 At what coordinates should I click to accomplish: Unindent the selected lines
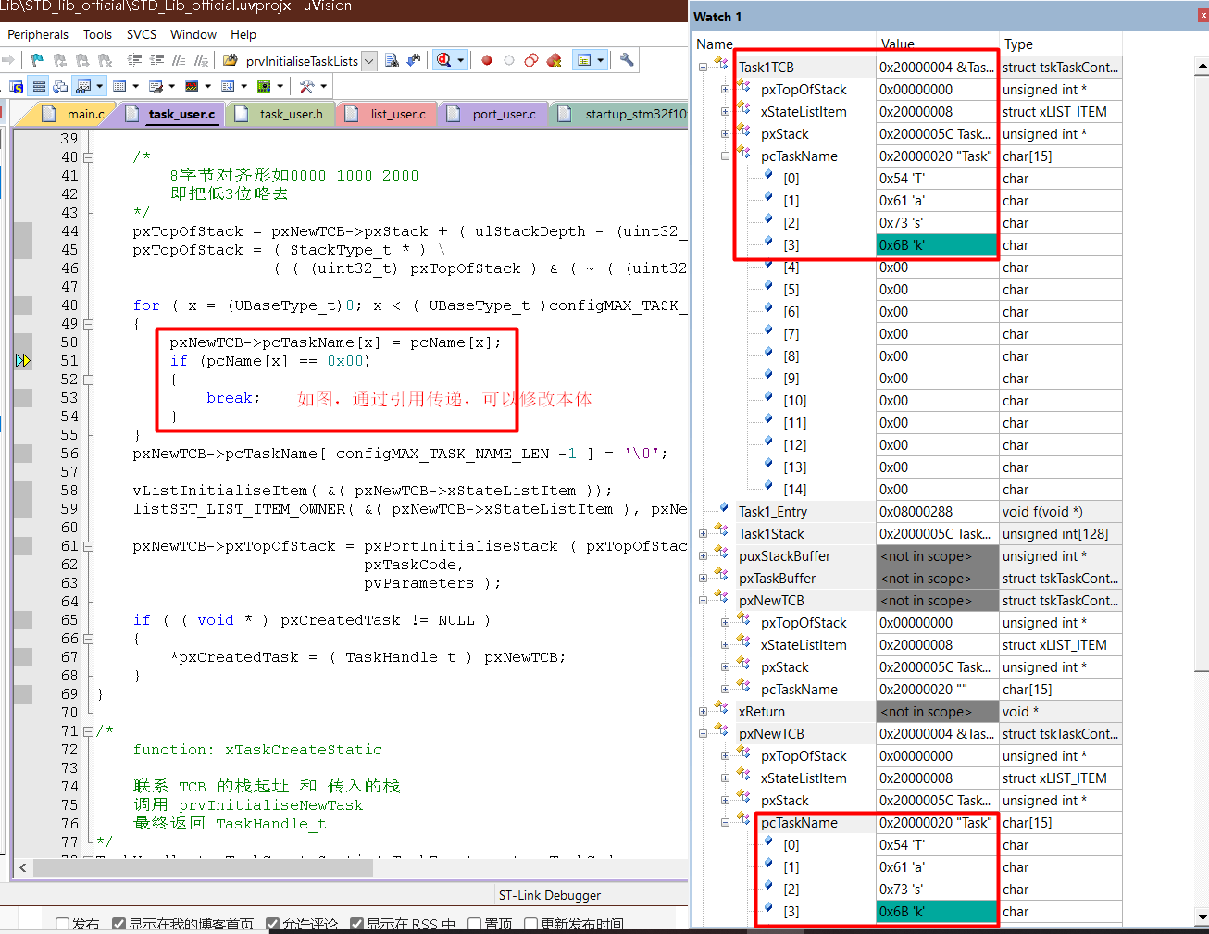pyautogui.click(x=156, y=60)
